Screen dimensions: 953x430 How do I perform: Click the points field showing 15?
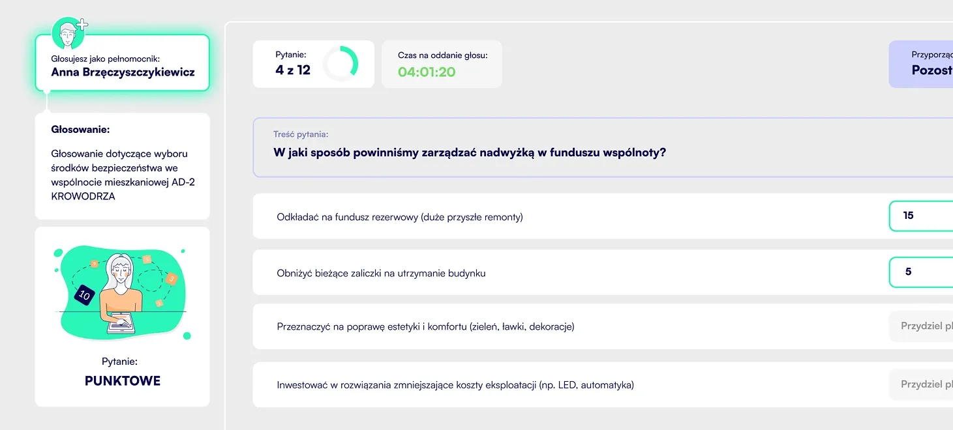click(920, 216)
